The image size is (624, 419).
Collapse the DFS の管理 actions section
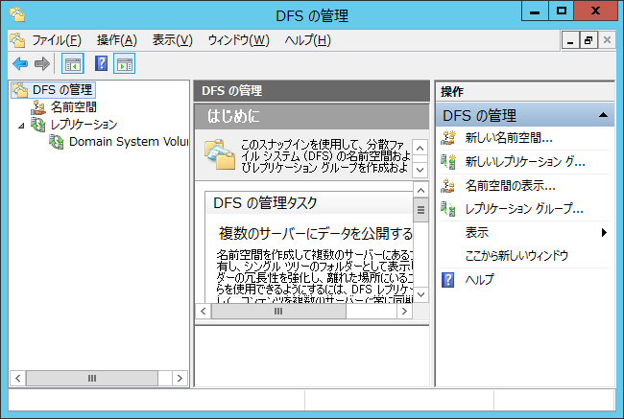click(603, 115)
